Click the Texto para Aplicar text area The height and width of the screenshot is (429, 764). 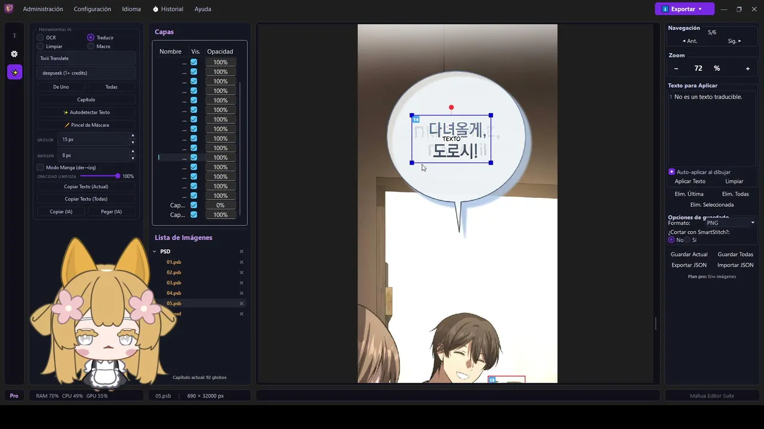tap(711, 128)
